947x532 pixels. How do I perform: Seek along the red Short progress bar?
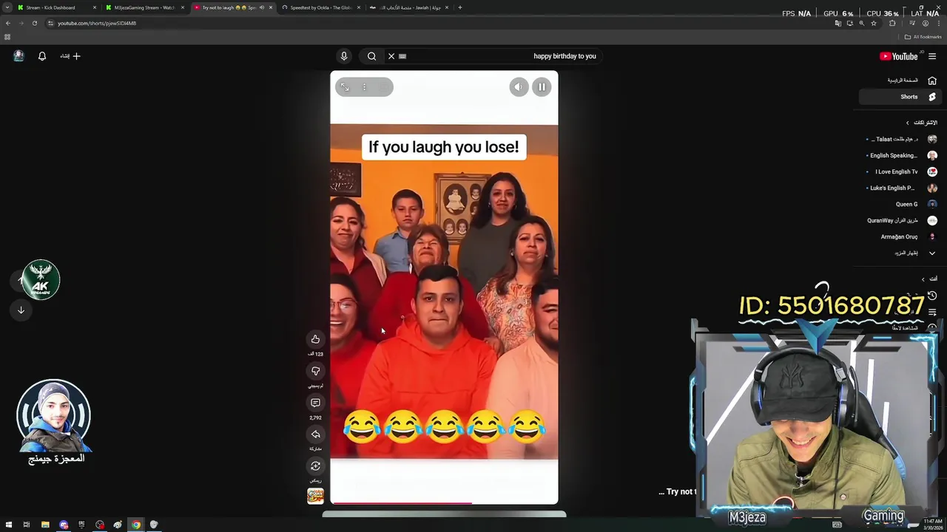(x=444, y=503)
